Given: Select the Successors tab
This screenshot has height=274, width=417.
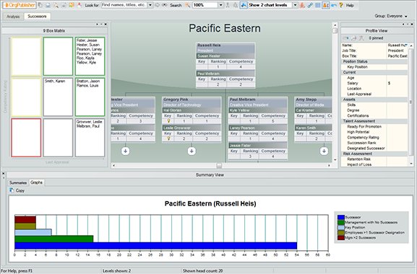Looking at the screenshot, I should tap(37, 17).
